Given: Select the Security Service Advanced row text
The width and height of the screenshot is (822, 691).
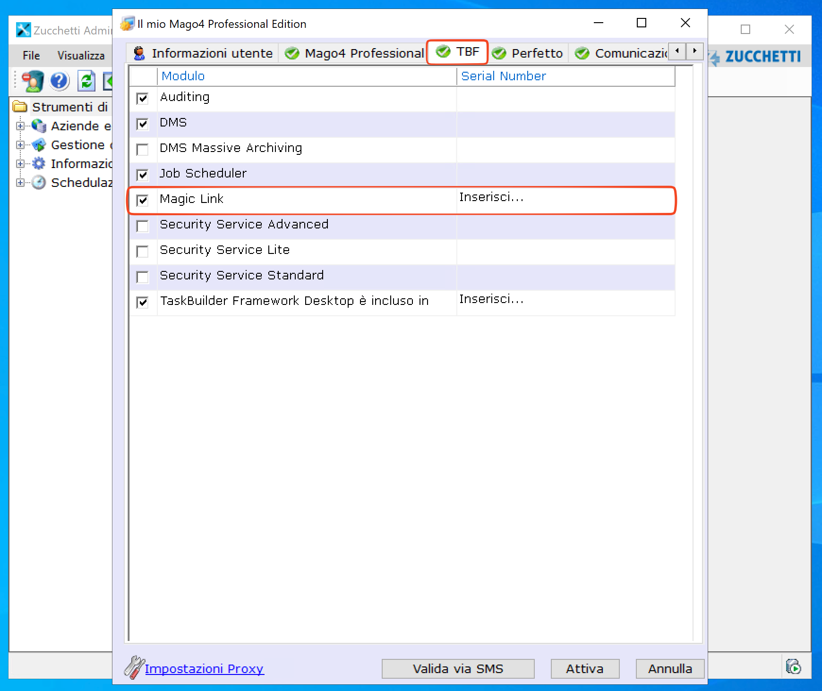Looking at the screenshot, I should [244, 225].
